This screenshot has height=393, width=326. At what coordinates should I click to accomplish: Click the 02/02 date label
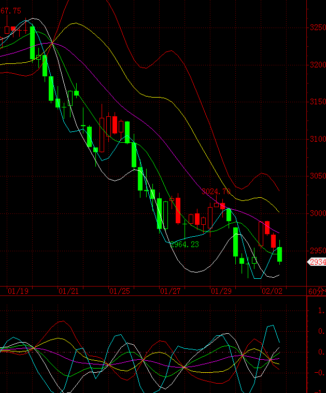(x=272, y=291)
